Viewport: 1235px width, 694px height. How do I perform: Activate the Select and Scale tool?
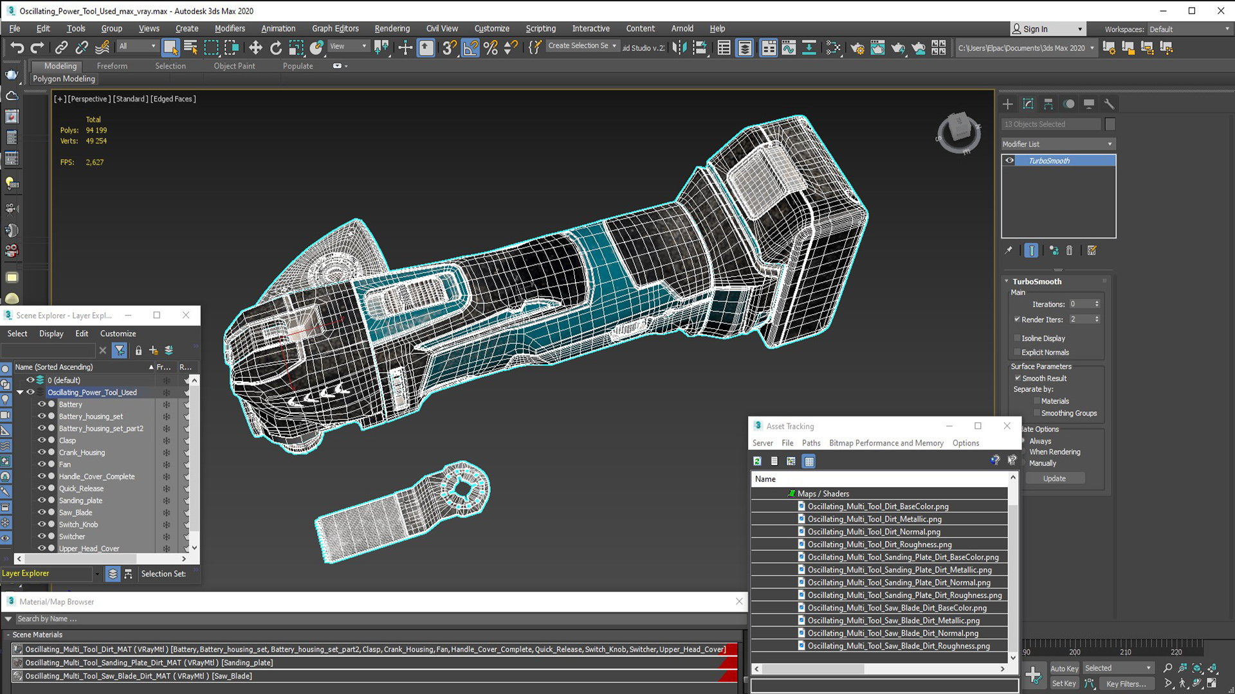tap(297, 48)
